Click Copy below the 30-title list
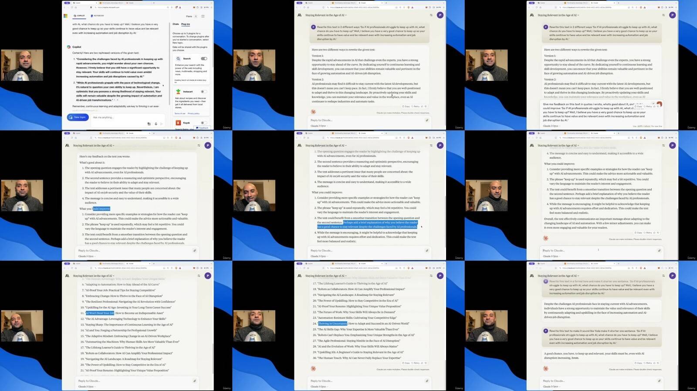The image size is (697, 391). point(406,363)
